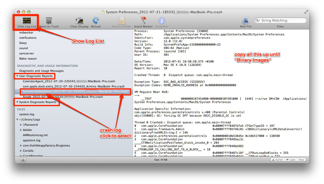Click the Application Specific Information line

[x=163, y=109]
